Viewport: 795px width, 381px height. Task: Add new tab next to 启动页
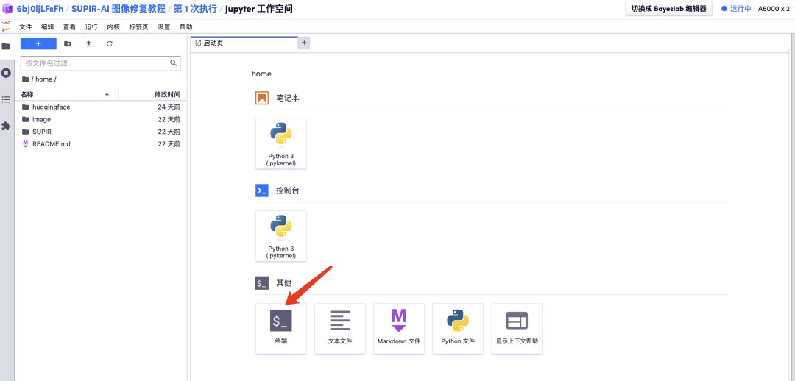(304, 43)
